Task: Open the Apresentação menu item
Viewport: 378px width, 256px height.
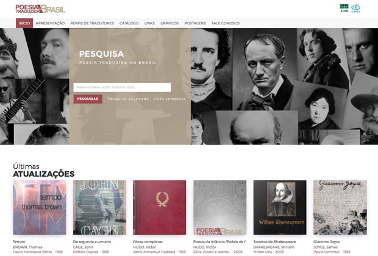Action: pyautogui.click(x=50, y=23)
